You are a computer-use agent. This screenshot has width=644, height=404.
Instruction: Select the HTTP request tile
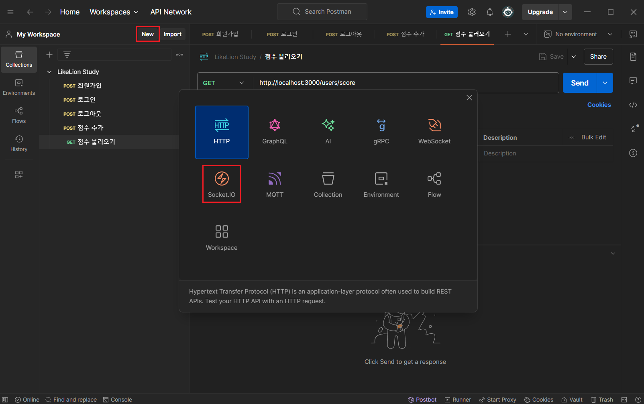[222, 132]
